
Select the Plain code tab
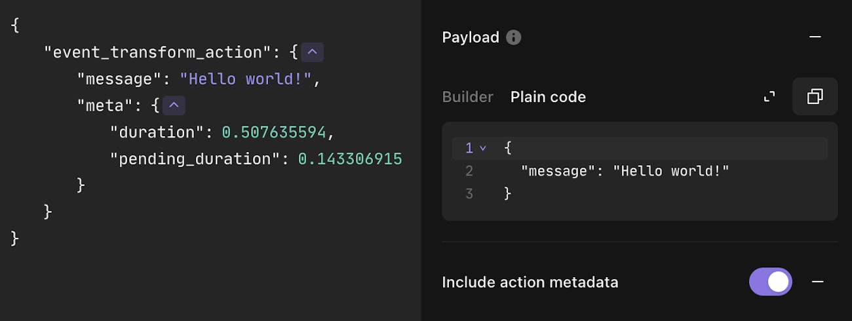pos(548,97)
